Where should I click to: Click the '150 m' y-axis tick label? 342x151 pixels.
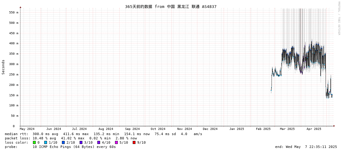(x=14, y=95)
